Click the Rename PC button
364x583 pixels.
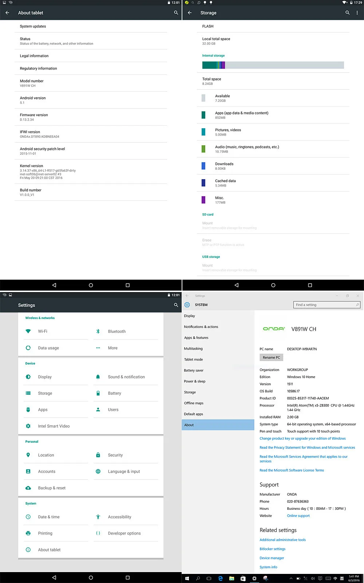pos(272,358)
